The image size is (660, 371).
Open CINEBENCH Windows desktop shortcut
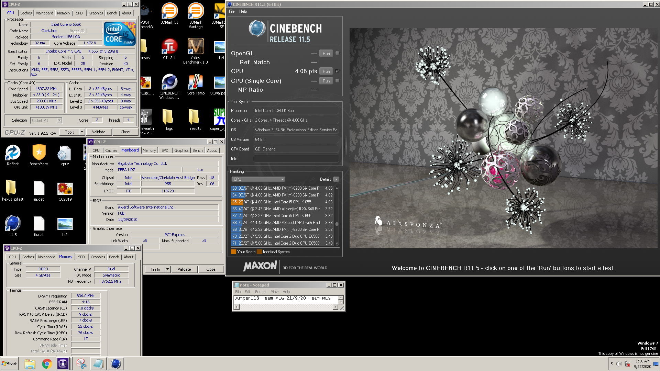coord(169,87)
